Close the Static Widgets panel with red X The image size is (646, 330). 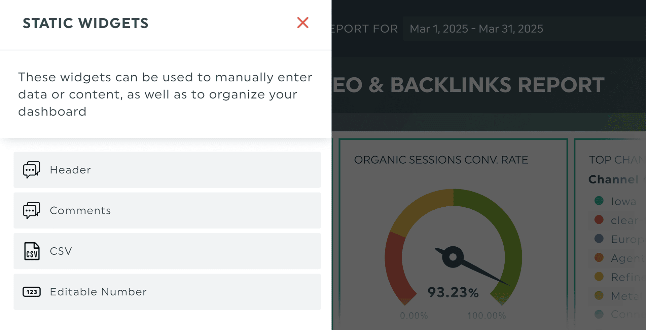(x=303, y=23)
